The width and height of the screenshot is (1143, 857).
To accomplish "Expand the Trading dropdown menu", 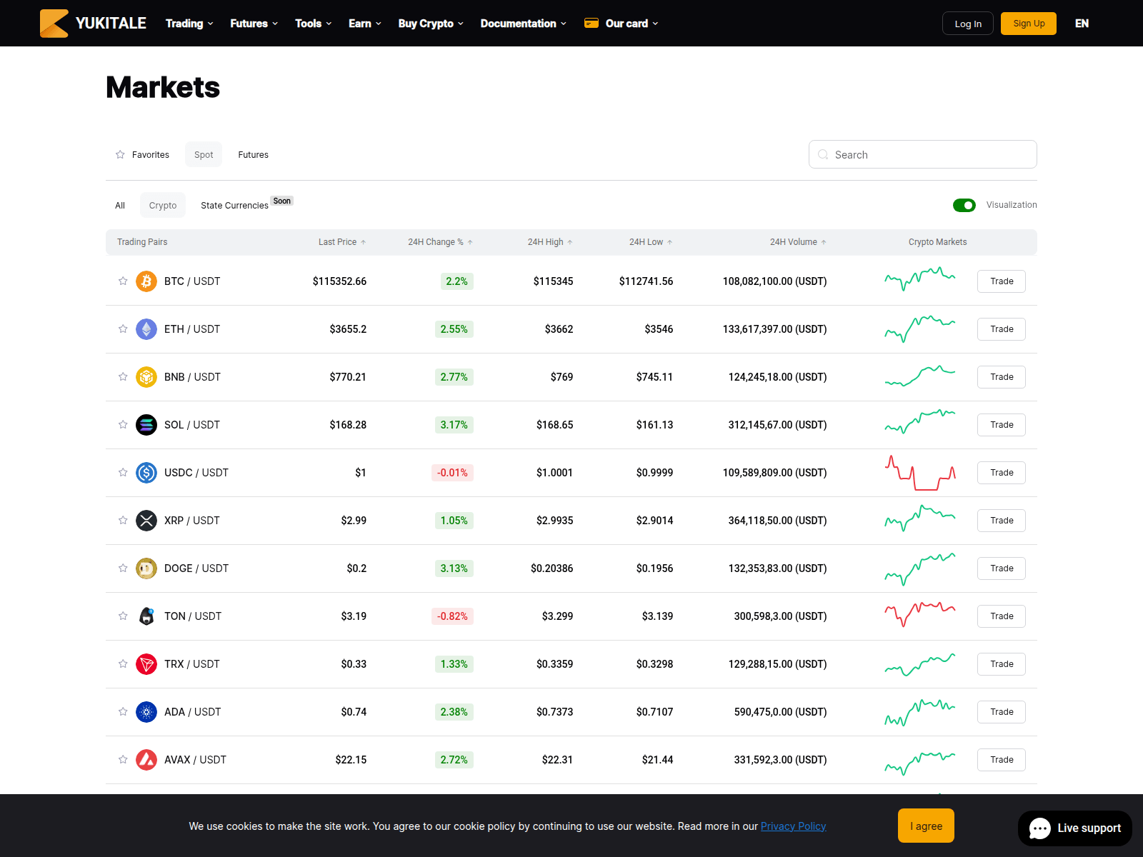I will click(x=189, y=24).
